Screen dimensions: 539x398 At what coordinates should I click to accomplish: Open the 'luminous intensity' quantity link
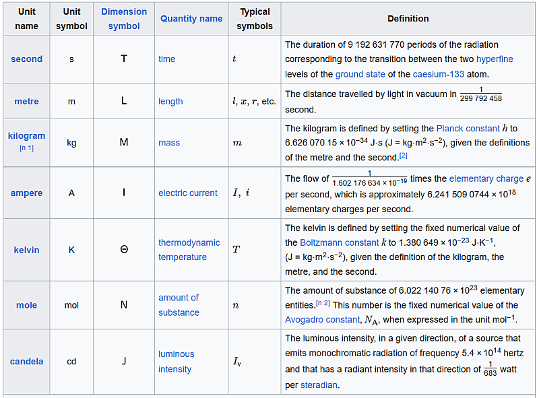[x=177, y=362]
